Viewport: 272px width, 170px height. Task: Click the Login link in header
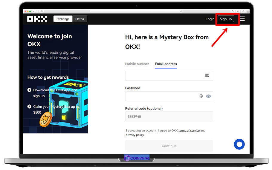[210, 19]
